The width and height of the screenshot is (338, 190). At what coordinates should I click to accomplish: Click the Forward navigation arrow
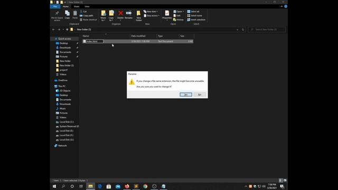59,30
